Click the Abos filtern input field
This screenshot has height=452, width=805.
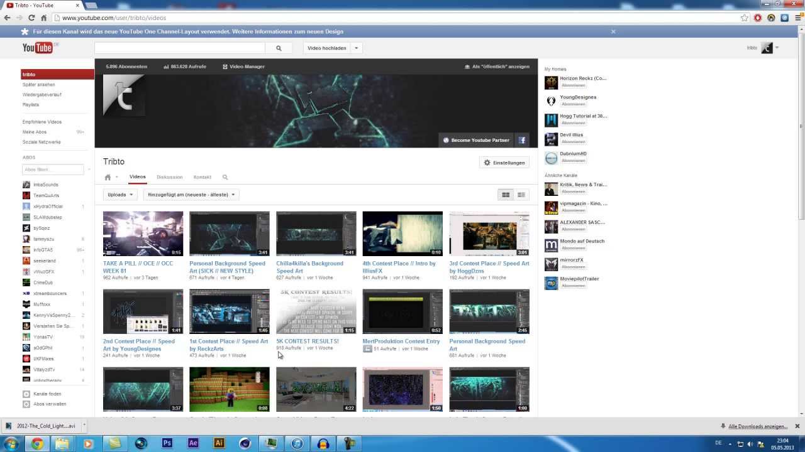(x=53, y=169)
